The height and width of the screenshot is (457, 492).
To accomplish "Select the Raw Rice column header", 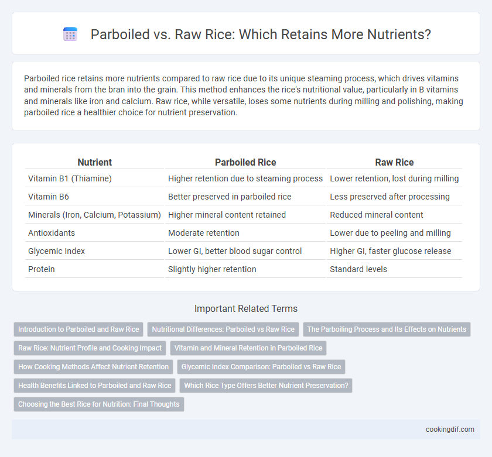I will tap(394, 162).
